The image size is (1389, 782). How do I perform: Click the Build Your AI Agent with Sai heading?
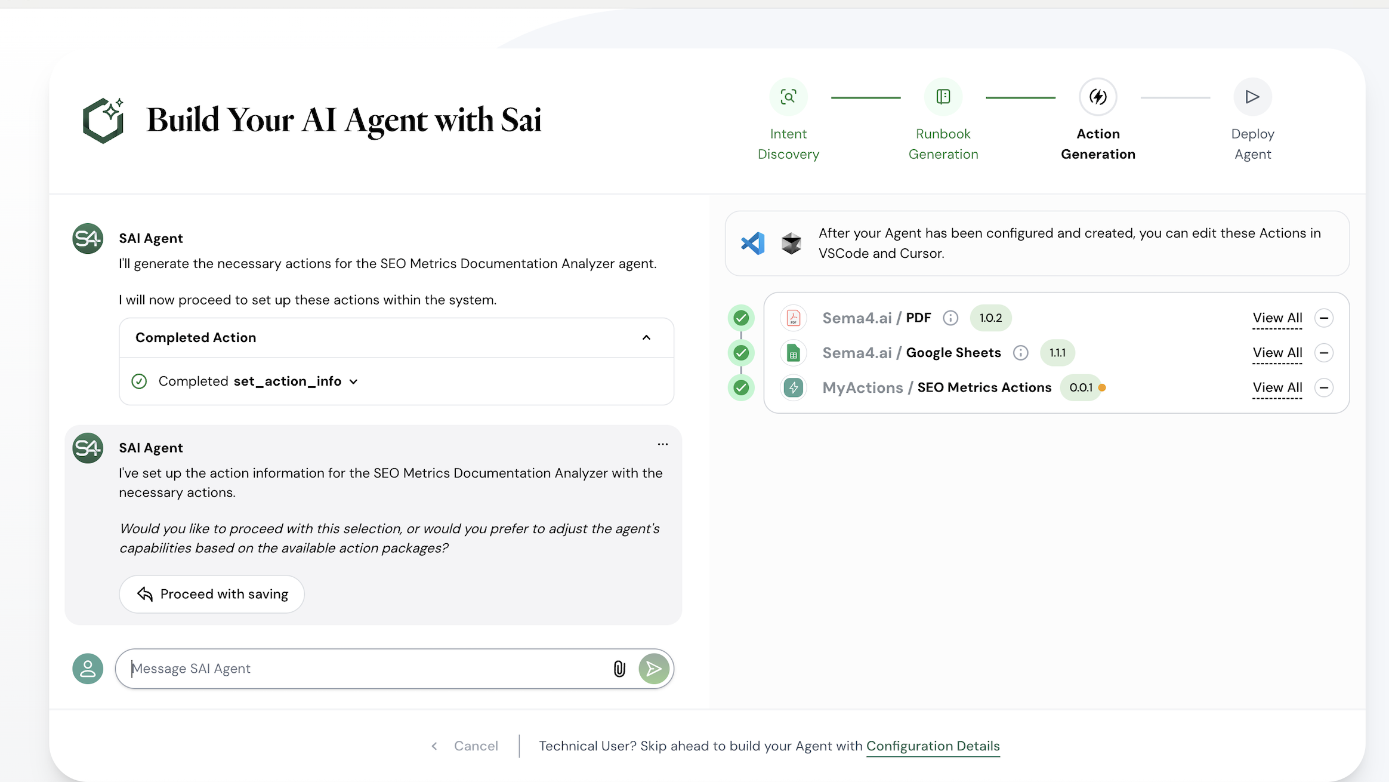click(x=344, y=121)
